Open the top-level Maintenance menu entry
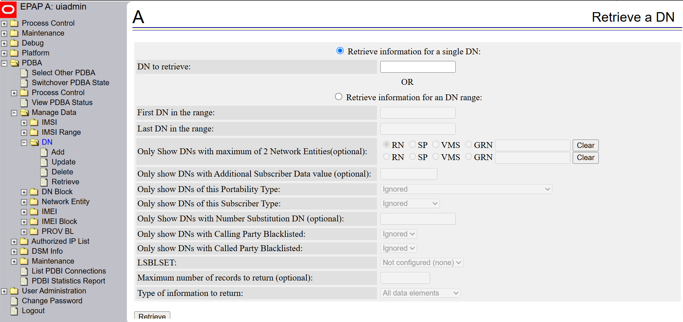 pos(43,33)
